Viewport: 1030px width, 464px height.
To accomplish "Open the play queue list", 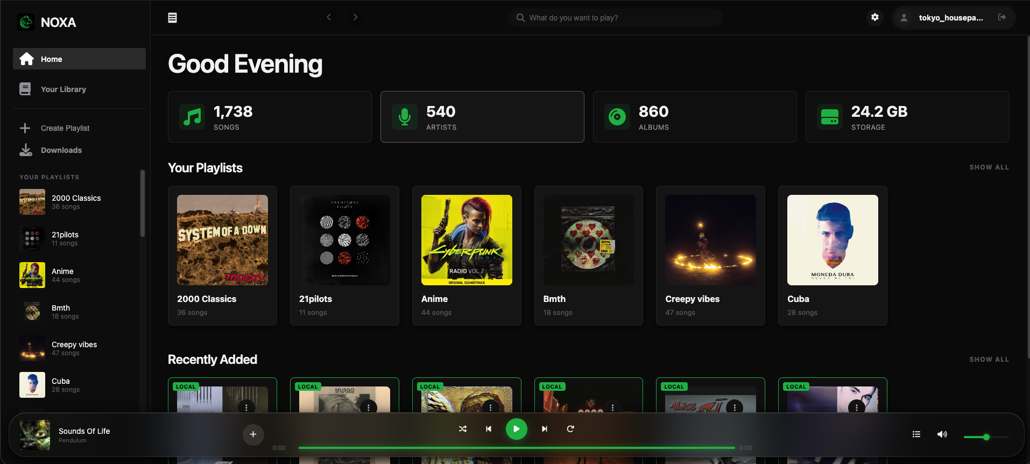I will pos(916,434).
